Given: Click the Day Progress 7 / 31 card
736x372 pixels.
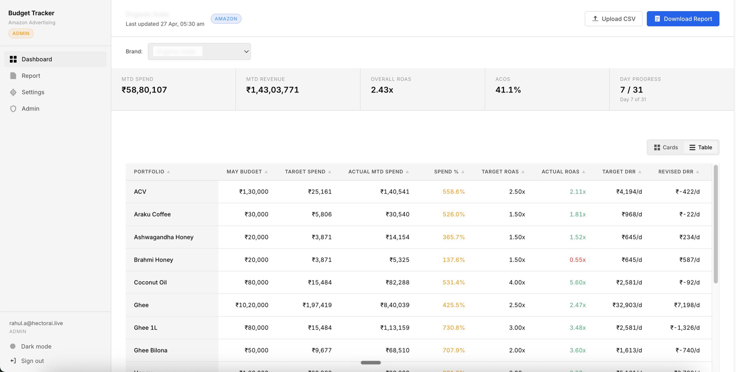Looking at the screenshot, I should coord(672,89).
